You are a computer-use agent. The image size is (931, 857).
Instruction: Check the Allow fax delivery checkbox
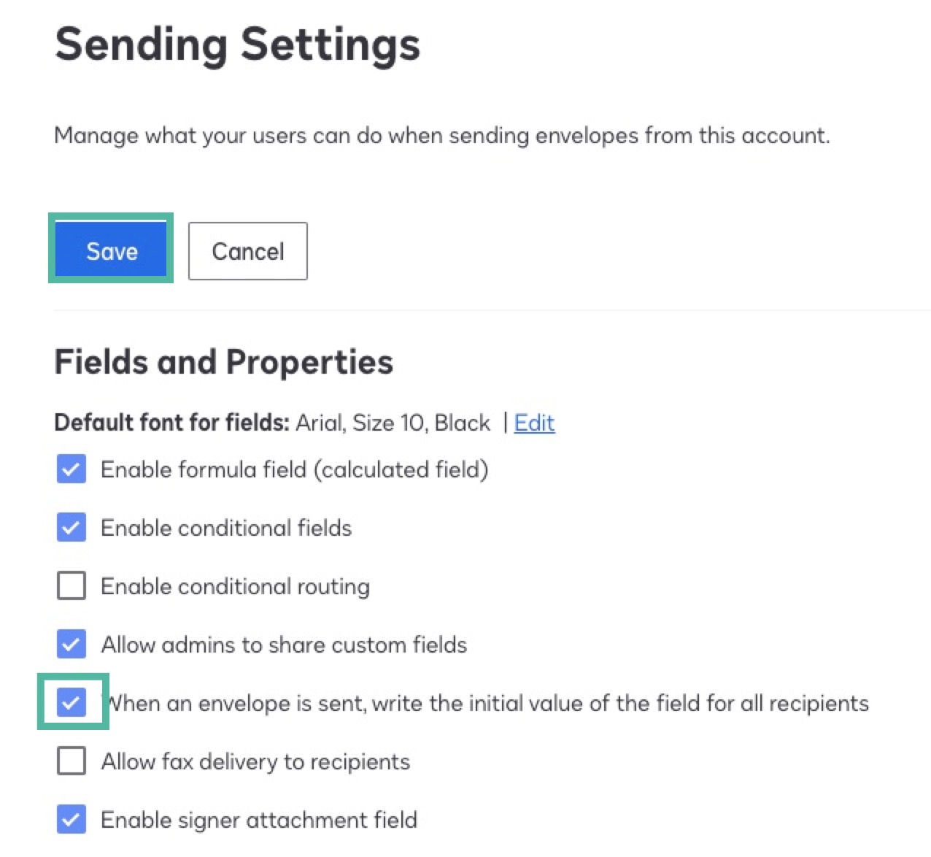tap(72, 761)
